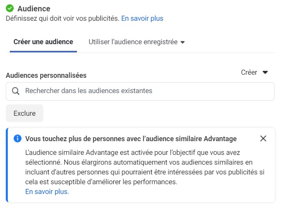
Task: Click the Créer label for custom audiences
Action: tap(249, 72)
